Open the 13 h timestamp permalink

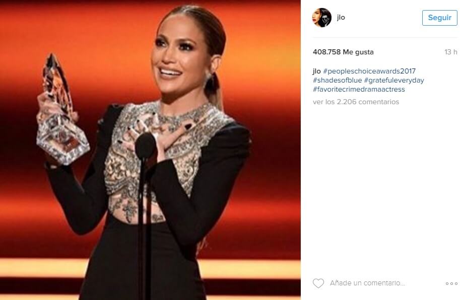(x=451, y=52)
